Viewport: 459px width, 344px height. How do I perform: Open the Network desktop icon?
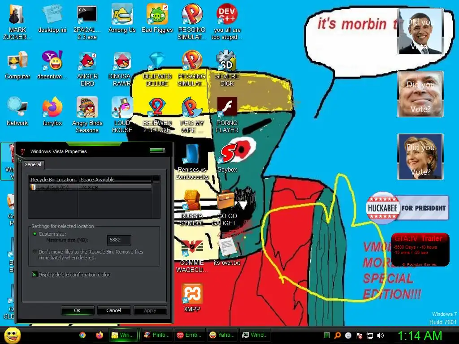[17, 111]
